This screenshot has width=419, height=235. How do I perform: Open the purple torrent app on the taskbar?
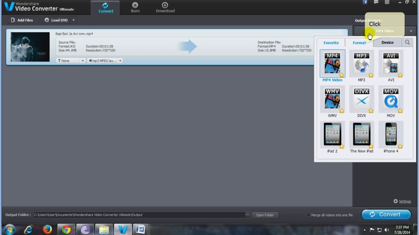tap(85, 230)
